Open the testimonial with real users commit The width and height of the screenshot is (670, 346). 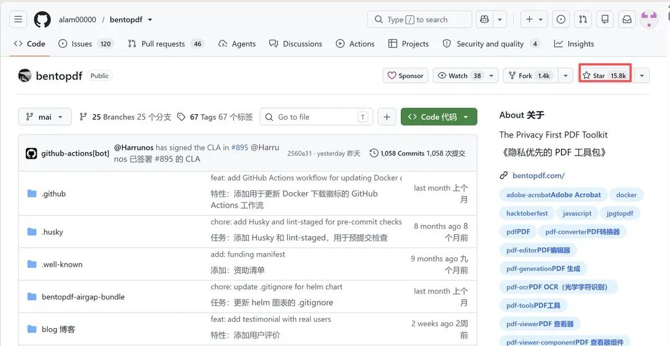(270, 319)
